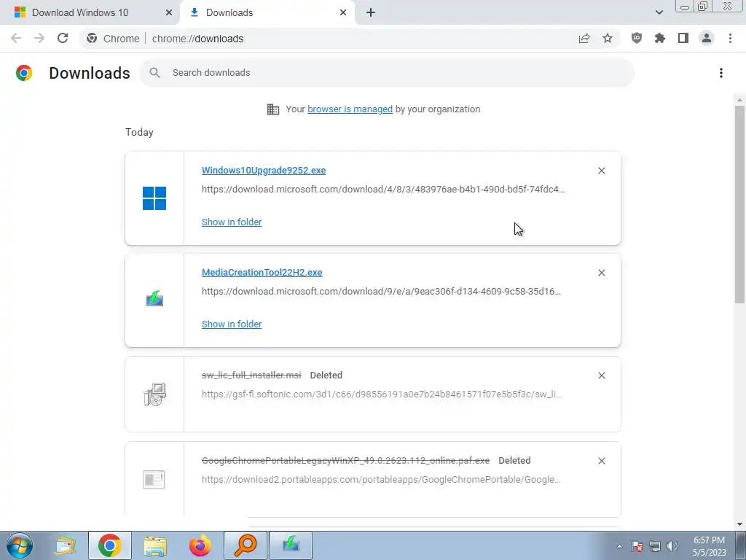This screenshot has width=746, height=560.
Task: Show hidden system tray icons arrow
Action: tap(619, 546)
